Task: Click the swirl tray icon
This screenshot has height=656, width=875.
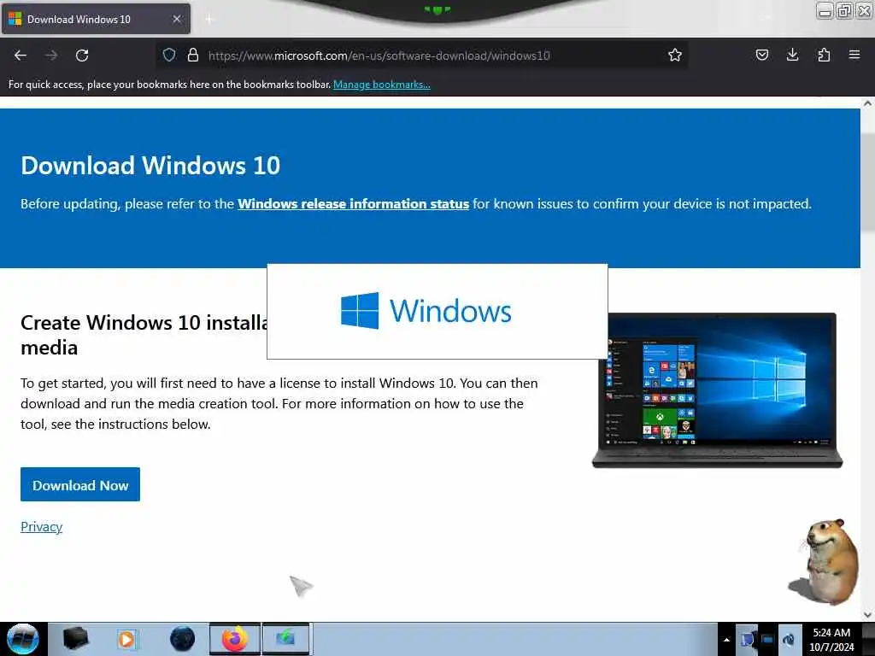Action: [x=789, y=639]
